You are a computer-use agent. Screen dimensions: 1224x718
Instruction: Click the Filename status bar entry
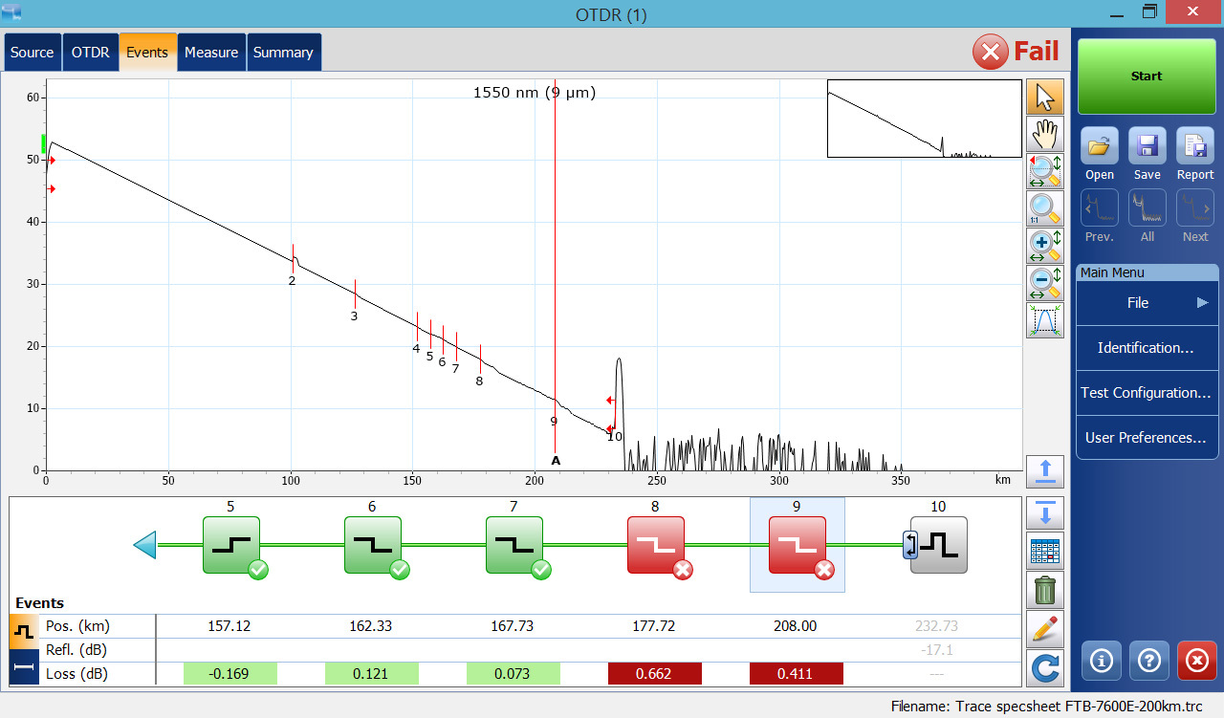[1046, 707]
